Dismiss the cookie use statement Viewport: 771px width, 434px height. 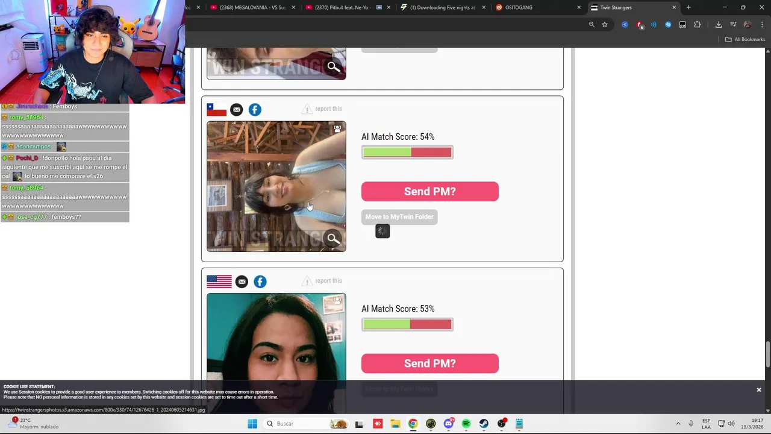[759, 390]
